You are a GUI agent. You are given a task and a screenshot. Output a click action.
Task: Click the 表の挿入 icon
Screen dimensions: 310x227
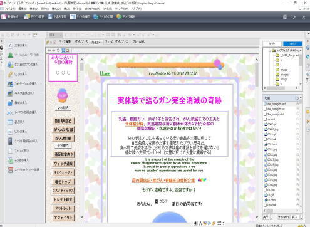coord(10,122)
